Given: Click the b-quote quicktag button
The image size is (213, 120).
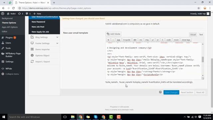Looking at the screenshot, I should pyautogui.click(x=127, y=40).
